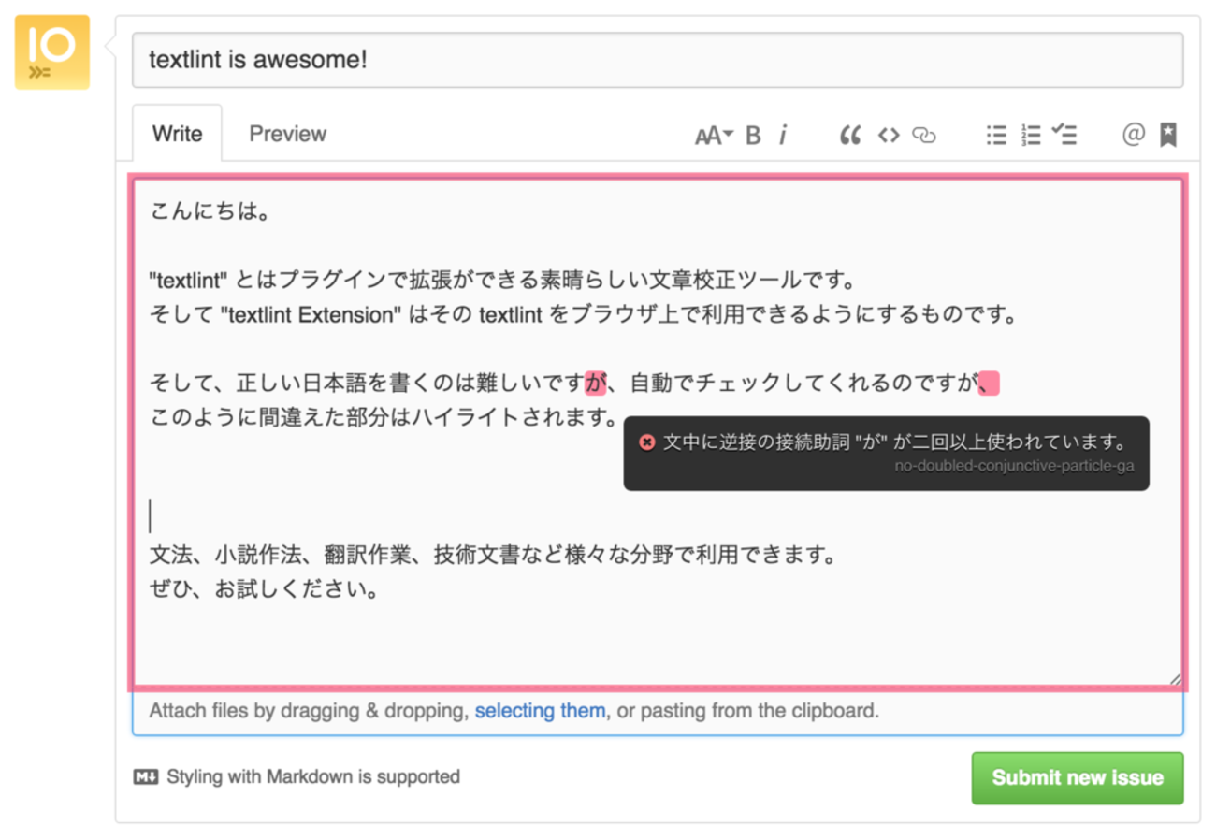This screenshot has height=840, width=1216.
Task: Click the line beginning '"textlint" とはプラグイン'
Action: [x=502, y=281]
